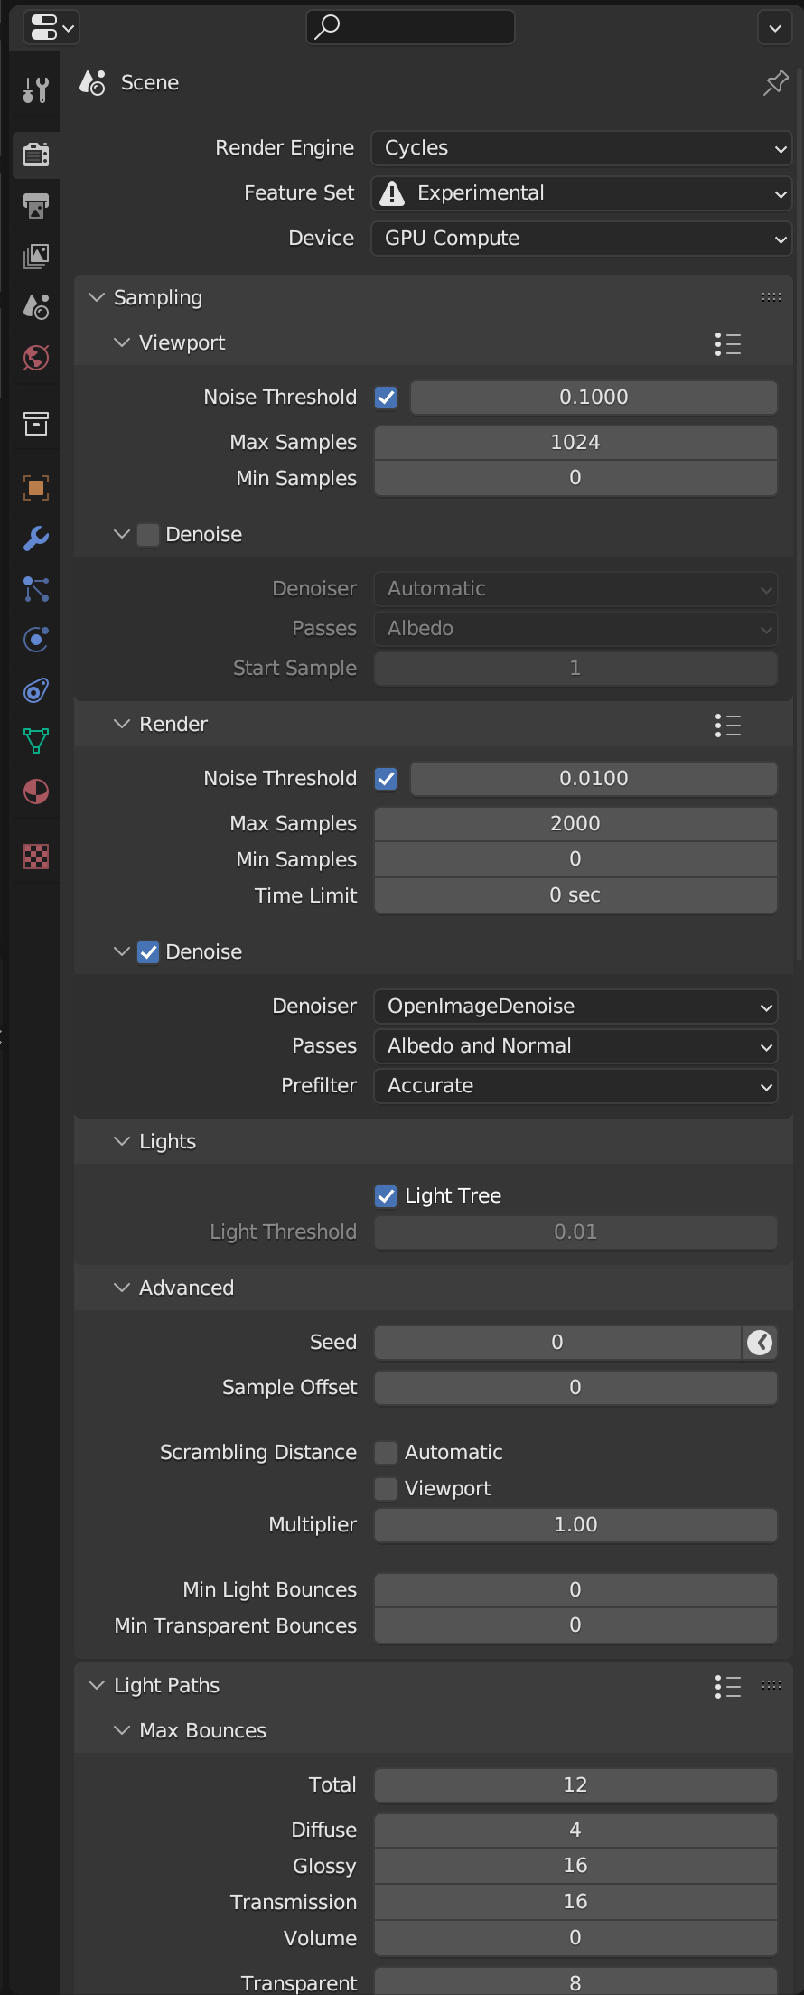Screen dimensions: 804x1995
Task: Open the World properties tab
Action: click(x=36, y=358)
